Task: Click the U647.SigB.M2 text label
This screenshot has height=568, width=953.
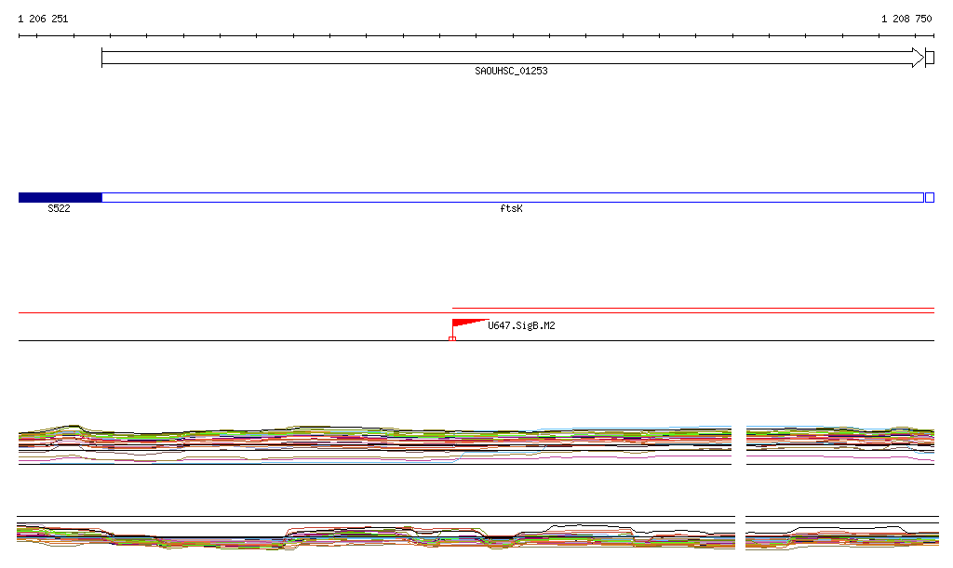Action: 521,325
